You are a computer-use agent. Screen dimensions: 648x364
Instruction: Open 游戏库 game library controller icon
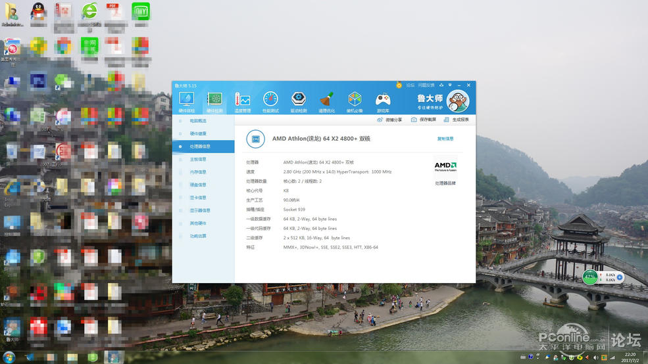[x=383, y=102]
